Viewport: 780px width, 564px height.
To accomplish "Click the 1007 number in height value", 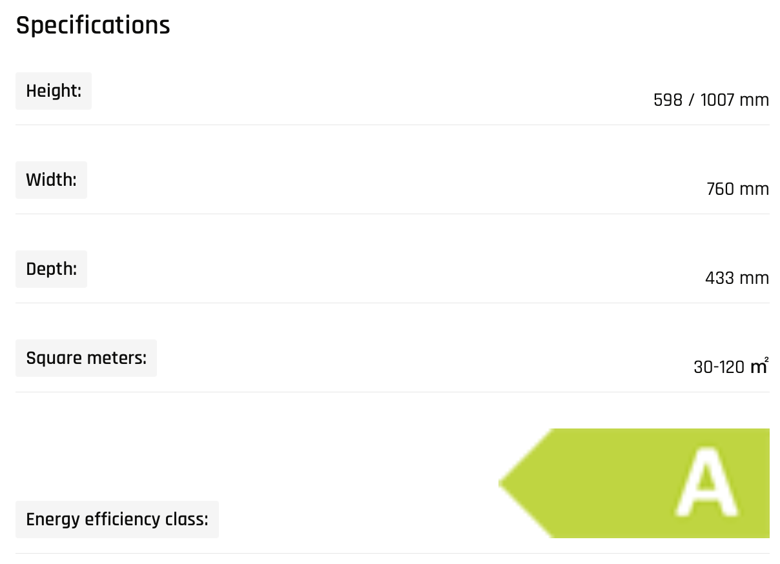I will point(717,100).
